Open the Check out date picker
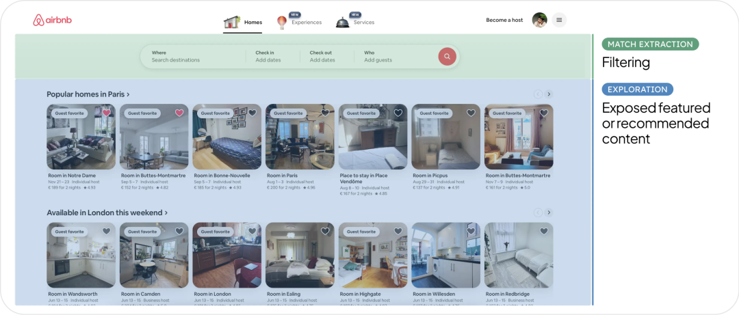This screenshot has height=315, width=739. point(322,57)
